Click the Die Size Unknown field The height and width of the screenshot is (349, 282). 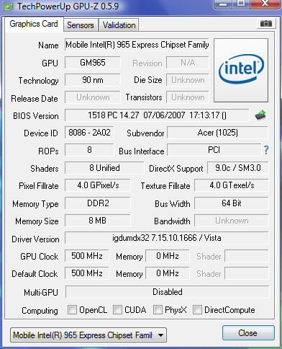coord(188,80)
